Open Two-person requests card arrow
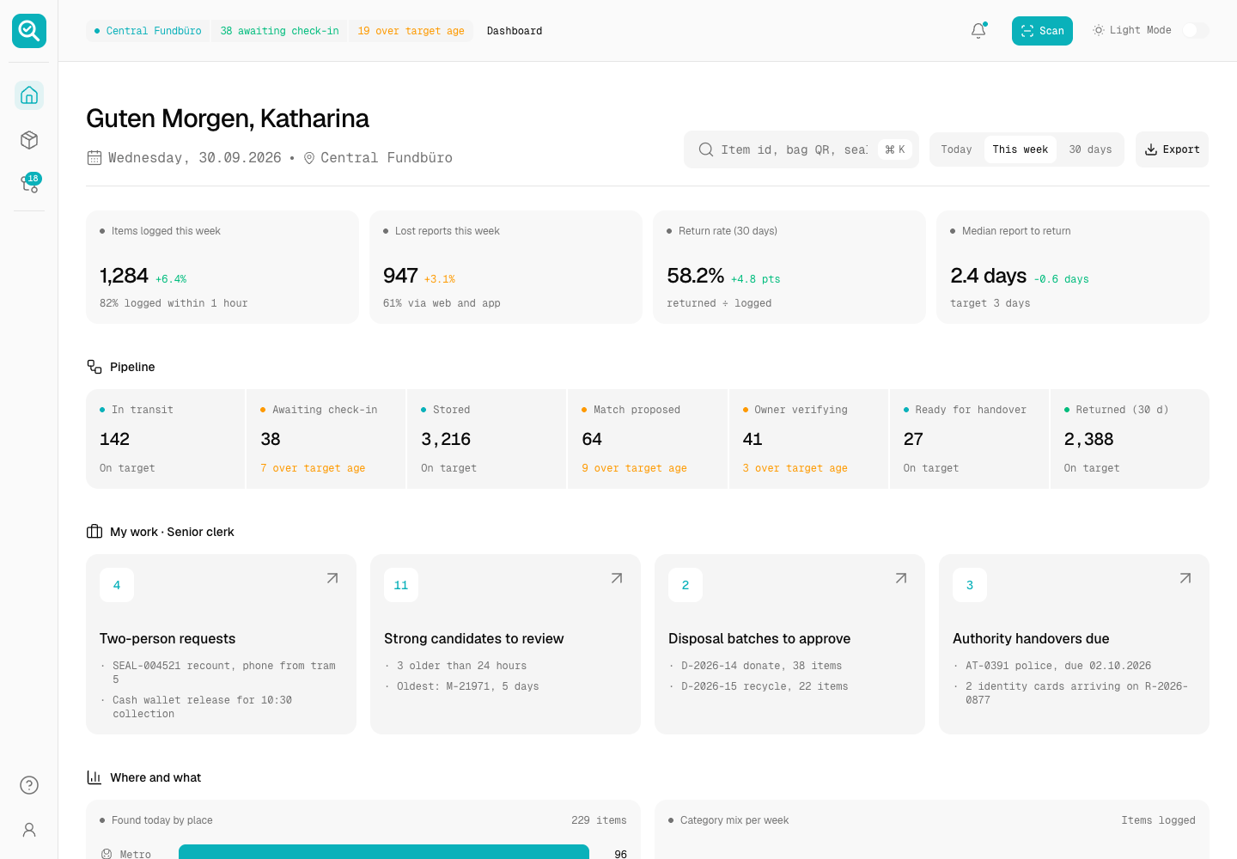 tap(332, 578)
